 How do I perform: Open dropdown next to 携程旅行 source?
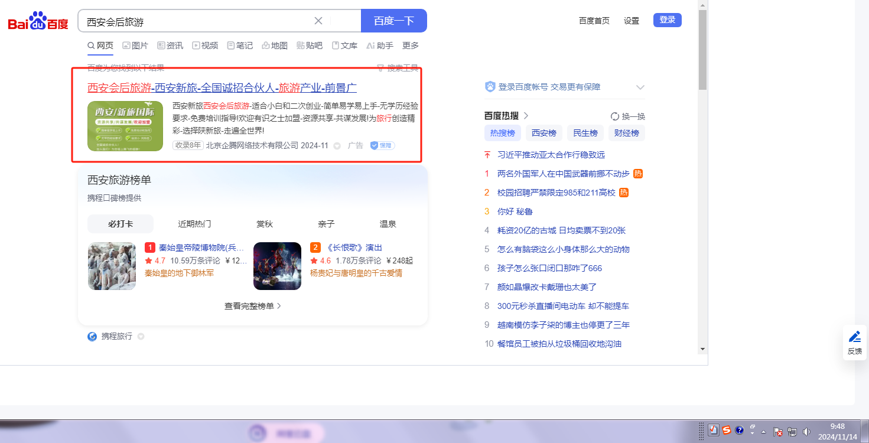(x=141, y=337)
